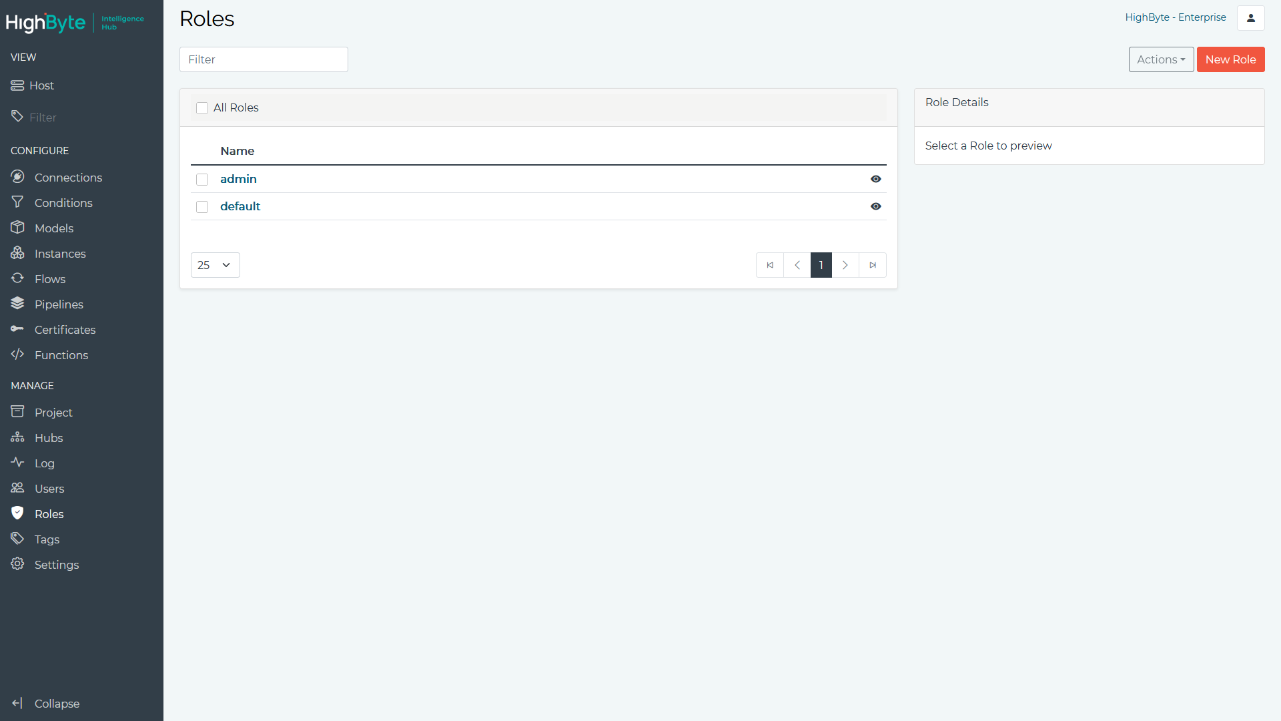Select the admin role link
1281x721 pixels.
tap(238, 179)
